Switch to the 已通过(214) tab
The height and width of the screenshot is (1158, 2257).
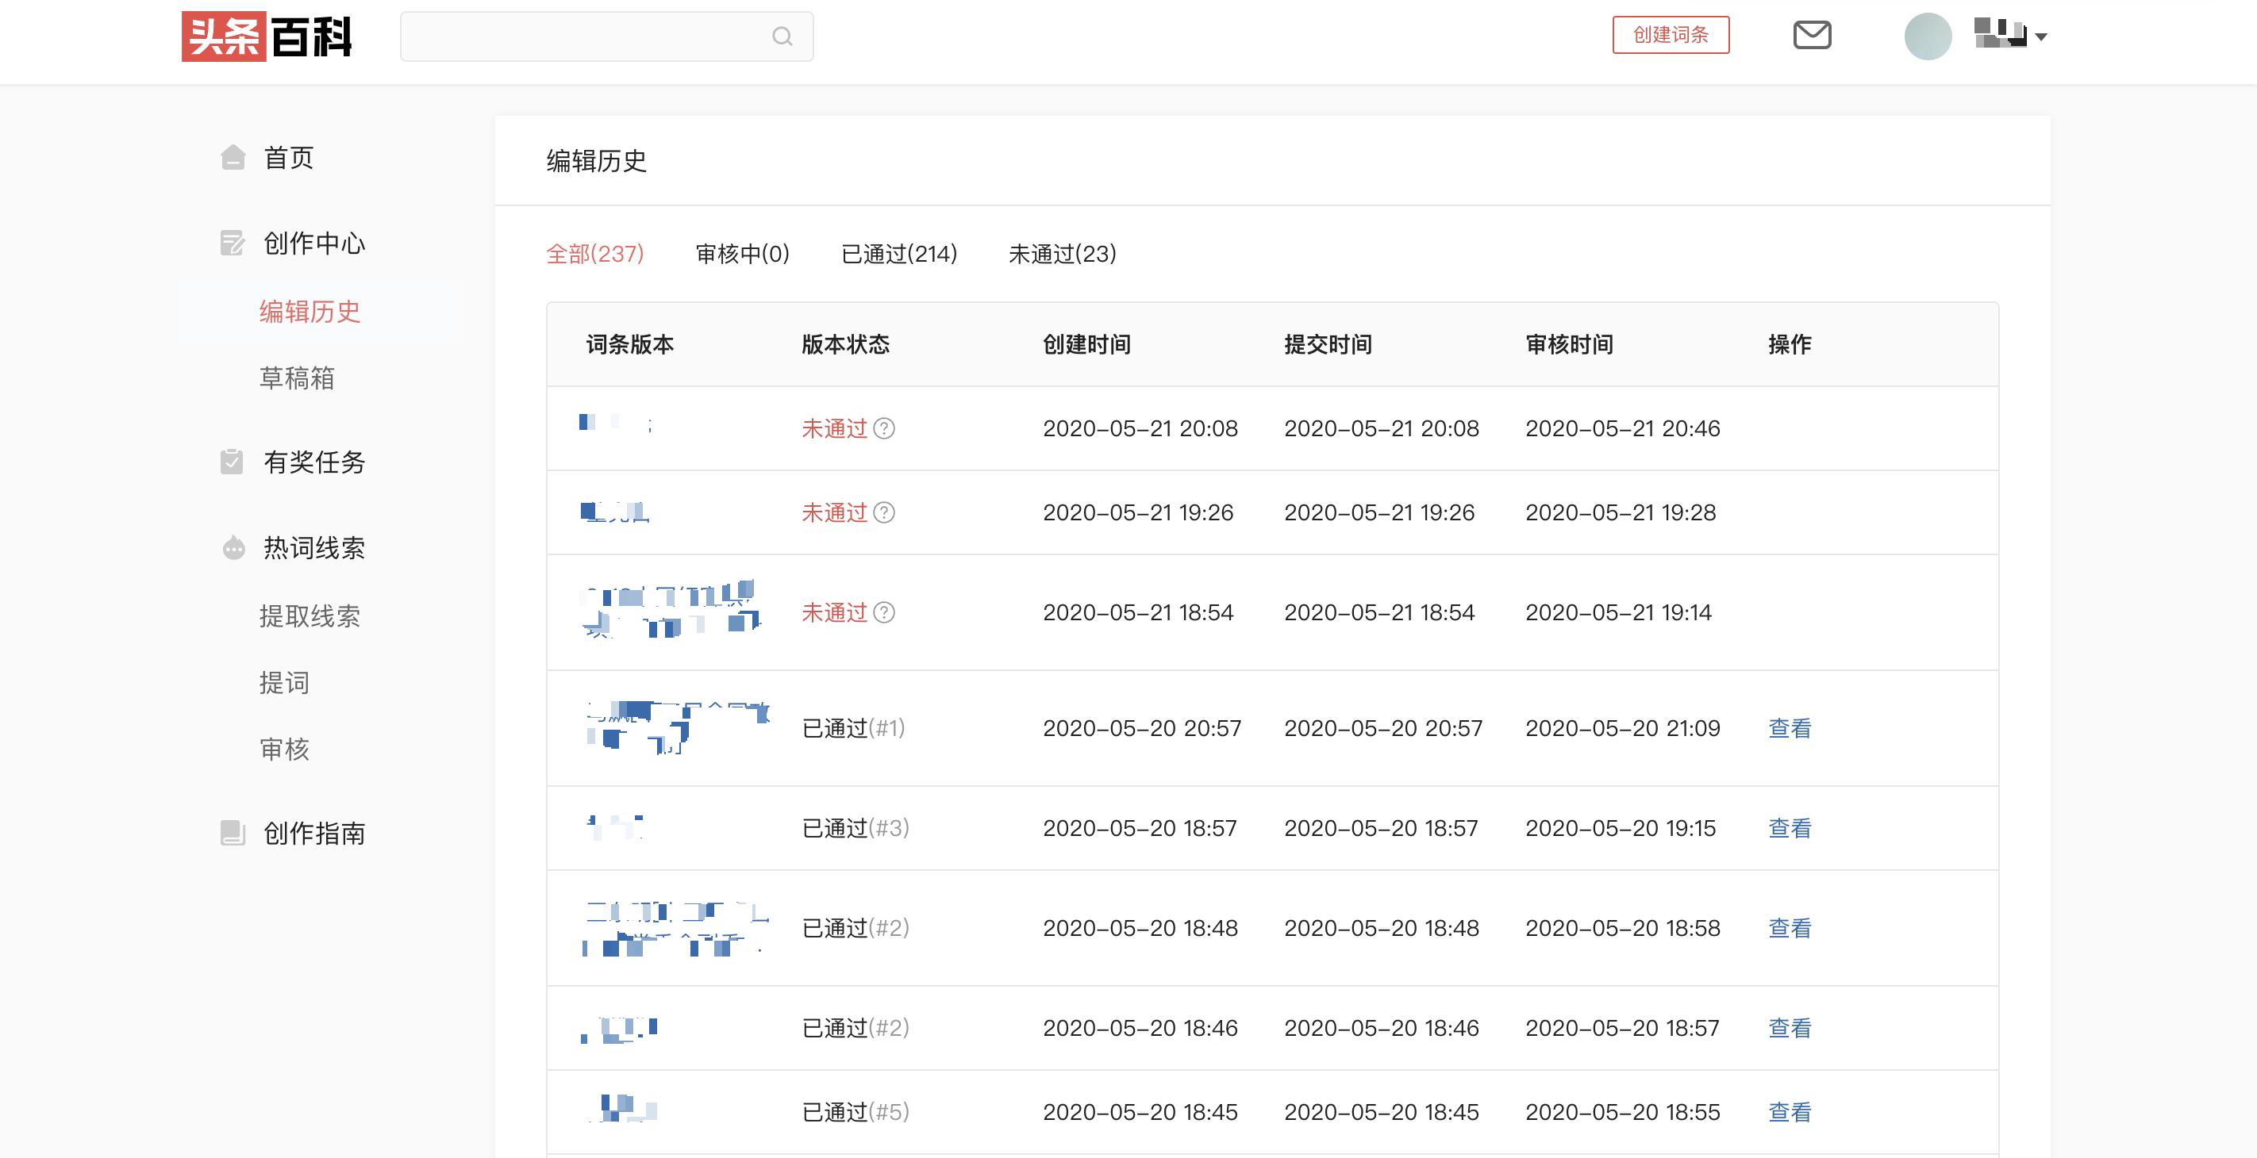[x=899, y=253]
